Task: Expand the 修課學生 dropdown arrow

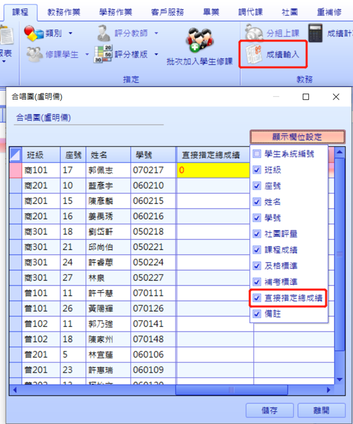Action: click(x=87, y=54)
